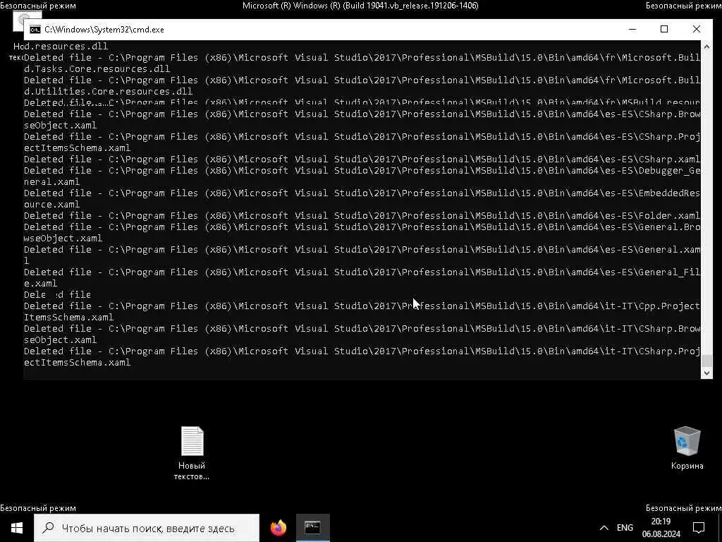
Task: Click the line ending es-ES\Folder.xaml
Action: coord(362,216)
